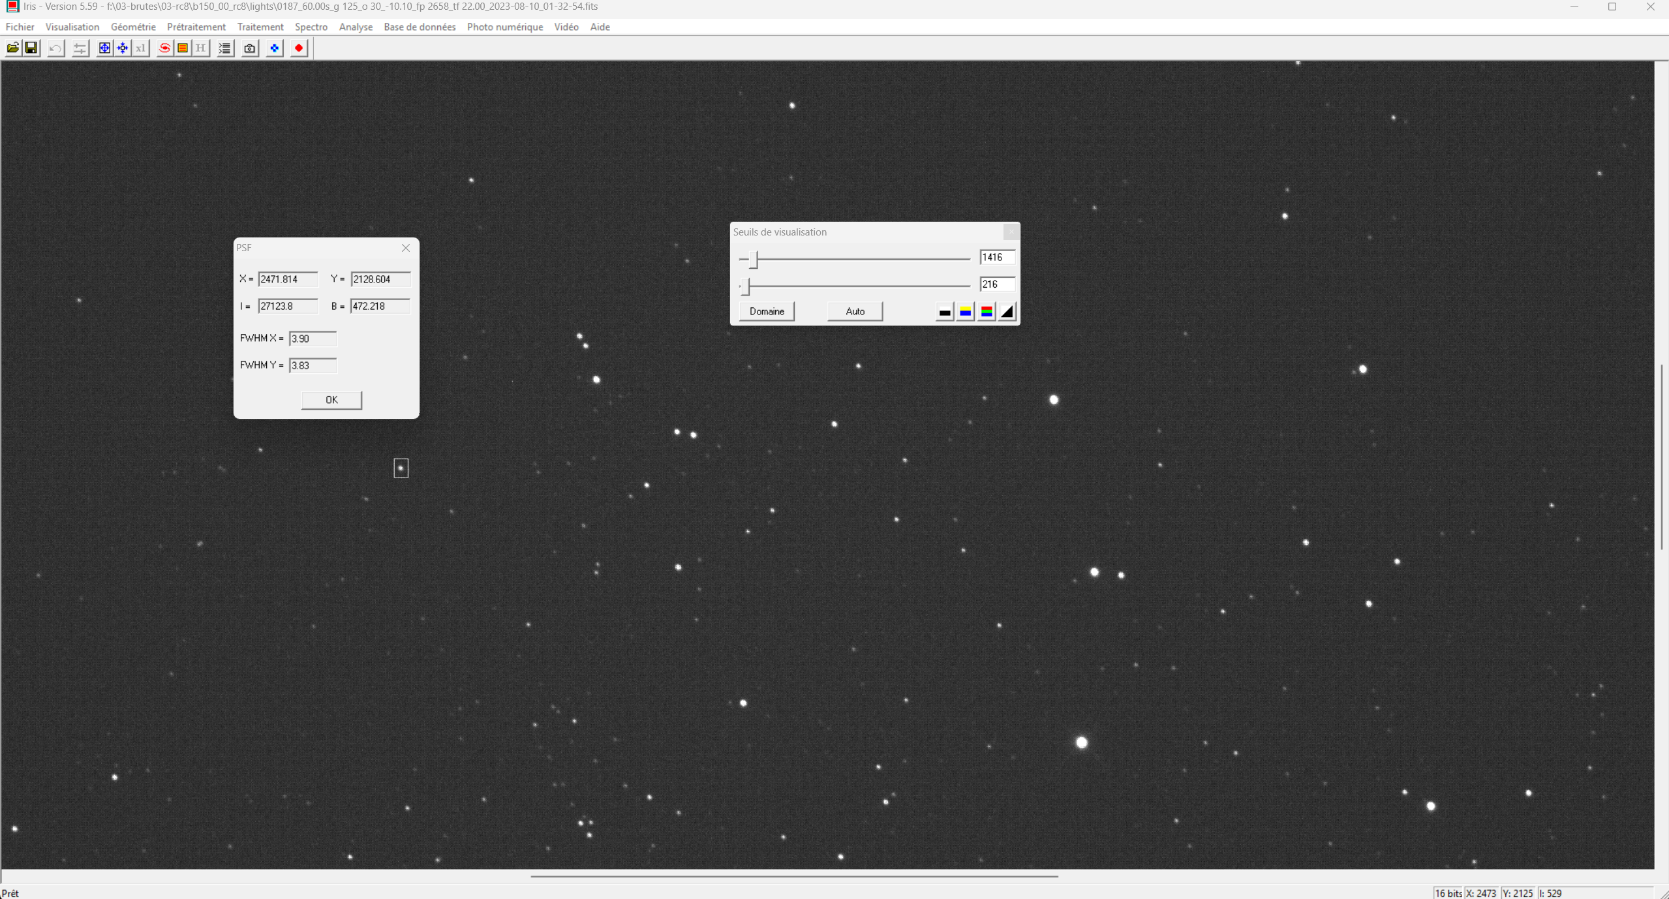Click OK in the PSF dialog
Screen dimensions: 1669x899
tap(331, 399)
